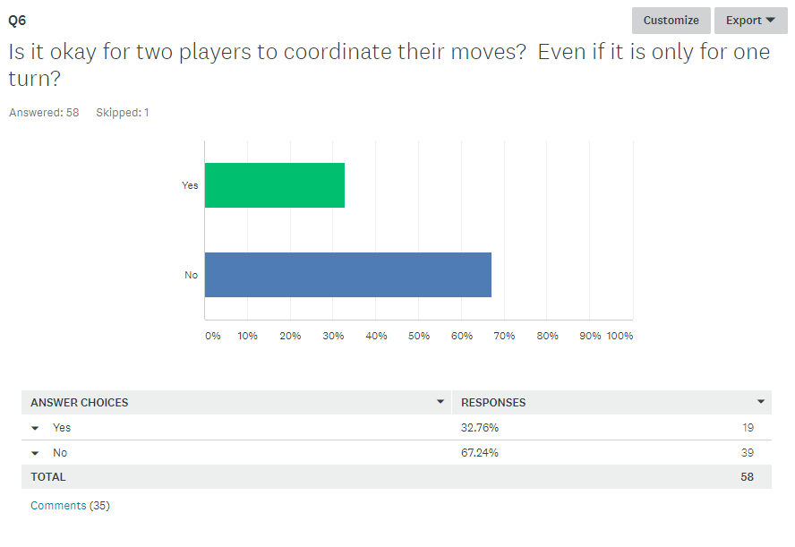The width and height of the screenshot is (795, 547).
Task: Open the Answer Choices column dropdown arrow
Action: (x=440, y=401)
